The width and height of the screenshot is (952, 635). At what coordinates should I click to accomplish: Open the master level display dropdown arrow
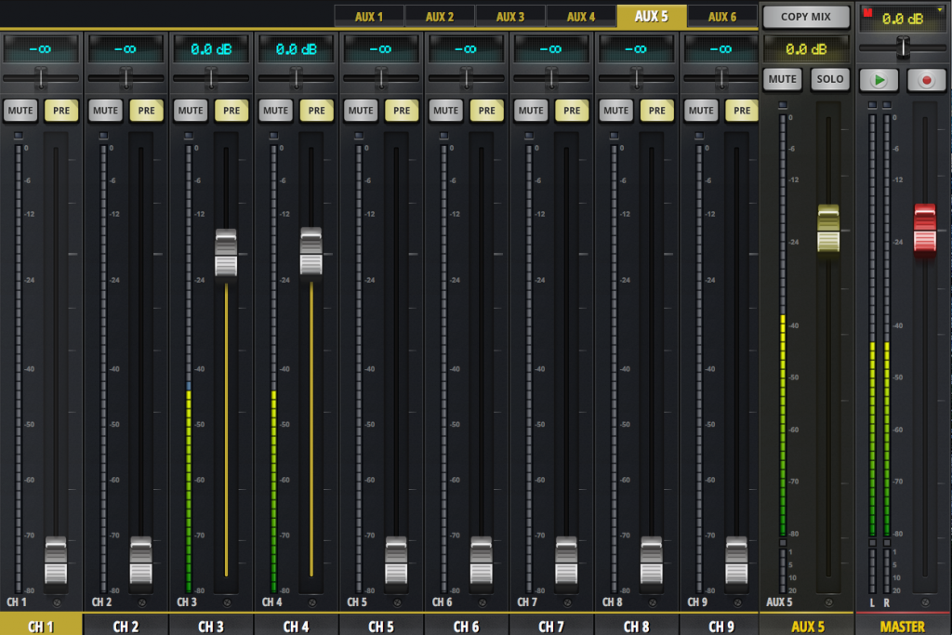940,10
